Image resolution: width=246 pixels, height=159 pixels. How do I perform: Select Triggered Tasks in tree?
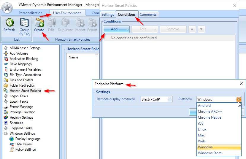[21, 128]
